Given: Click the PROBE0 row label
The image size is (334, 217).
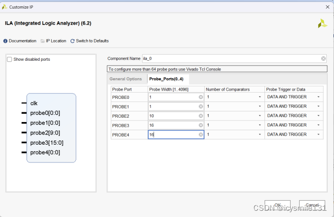Looking at the screenshot, I should (x=121, y=97).
